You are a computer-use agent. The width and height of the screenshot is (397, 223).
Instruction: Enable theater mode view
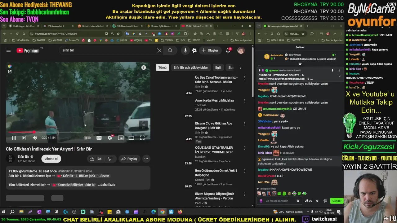click(x=132, y=138)
